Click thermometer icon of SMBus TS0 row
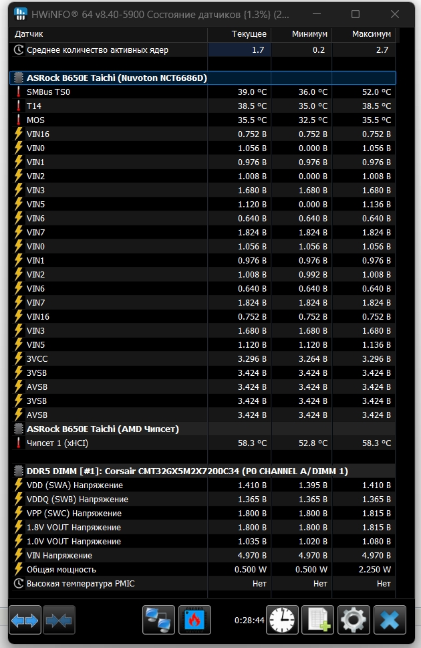The image size is (421, 648). pyautogui.click(x=19, y=92)
